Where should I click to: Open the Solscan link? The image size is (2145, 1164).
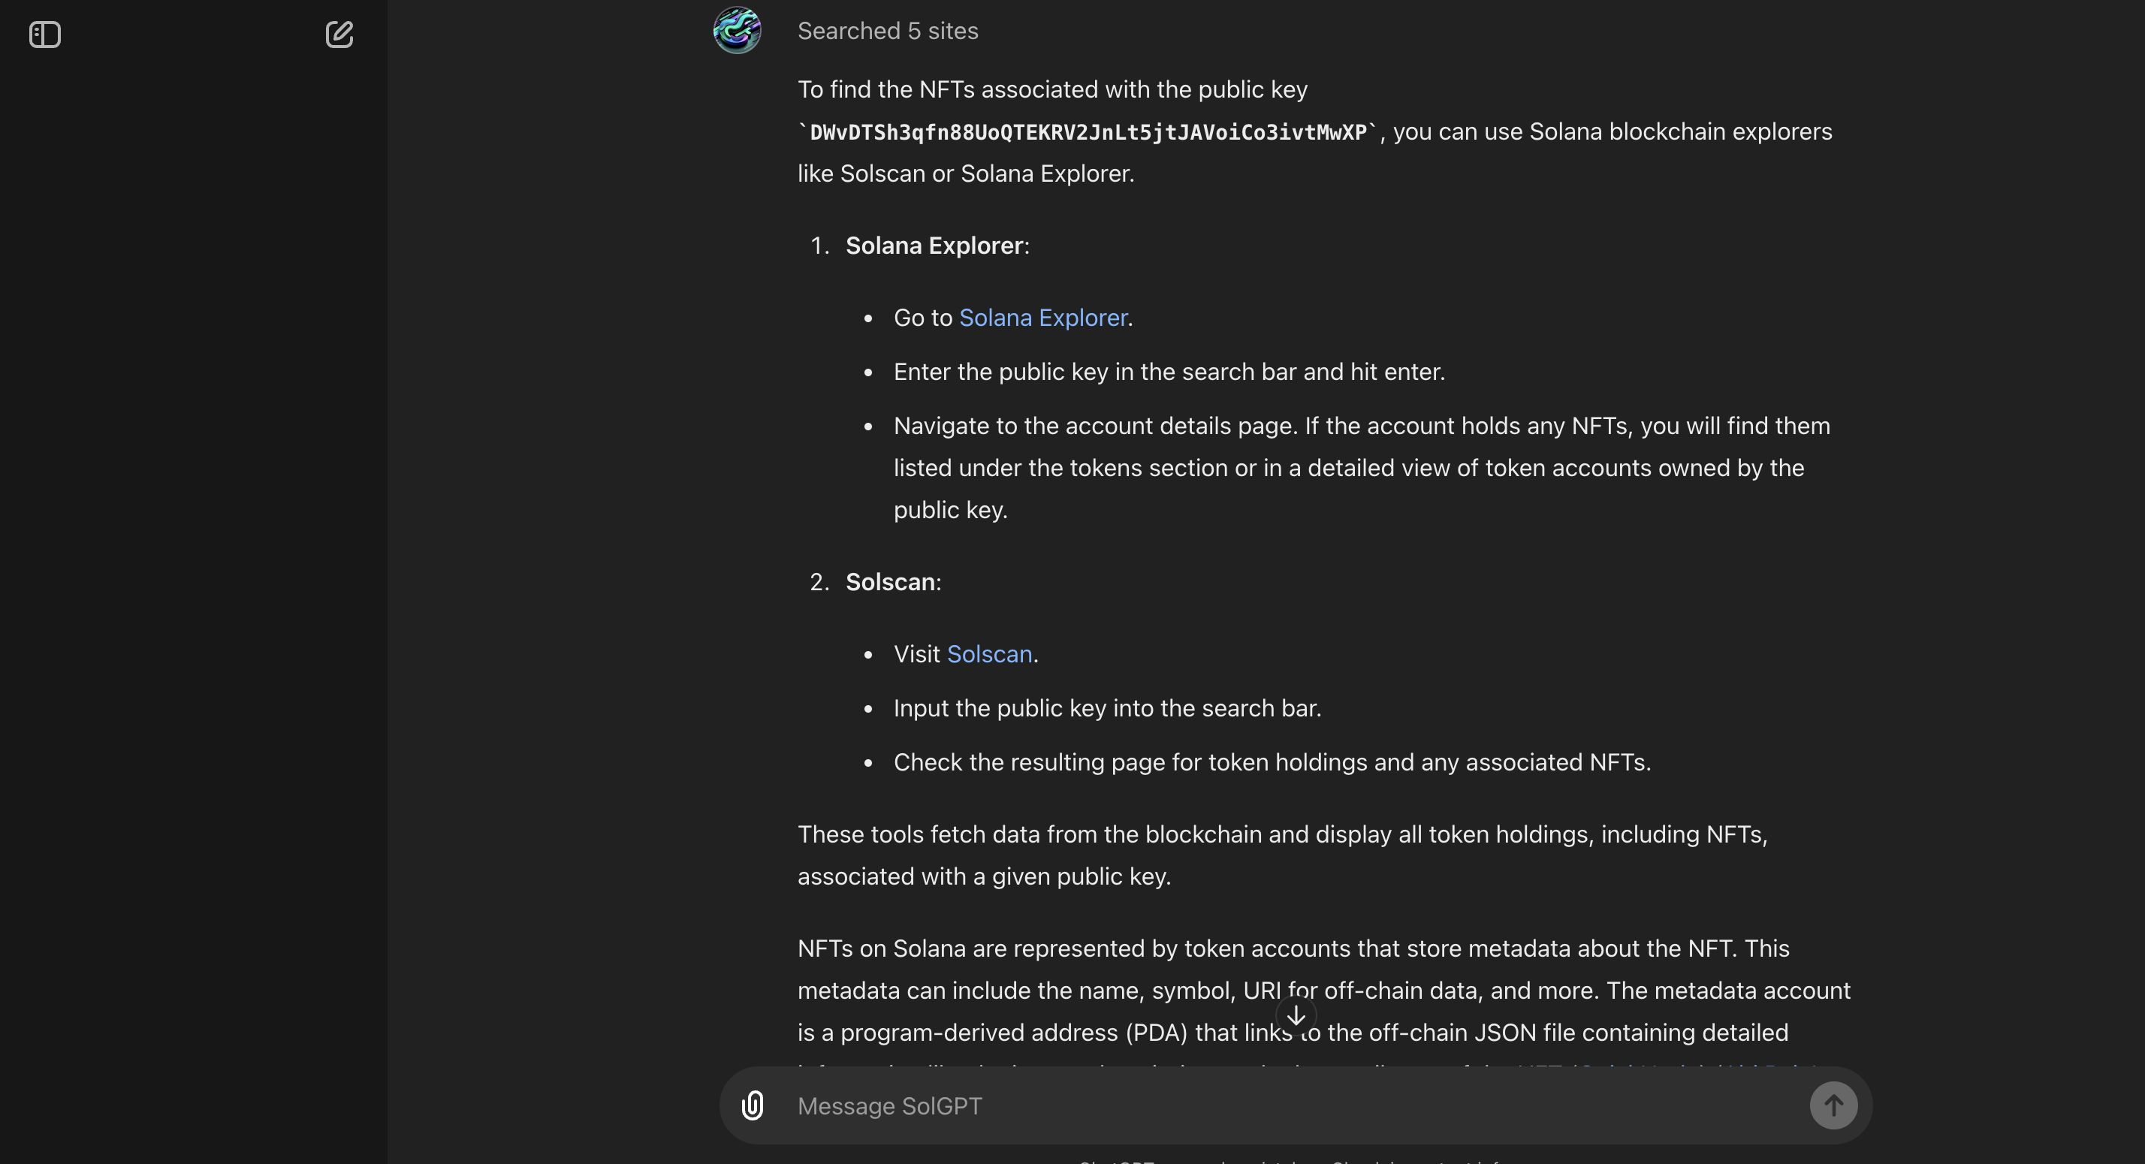click(989, 653)
